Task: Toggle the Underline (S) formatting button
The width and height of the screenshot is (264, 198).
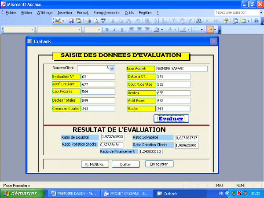Action: pos(122,29)
